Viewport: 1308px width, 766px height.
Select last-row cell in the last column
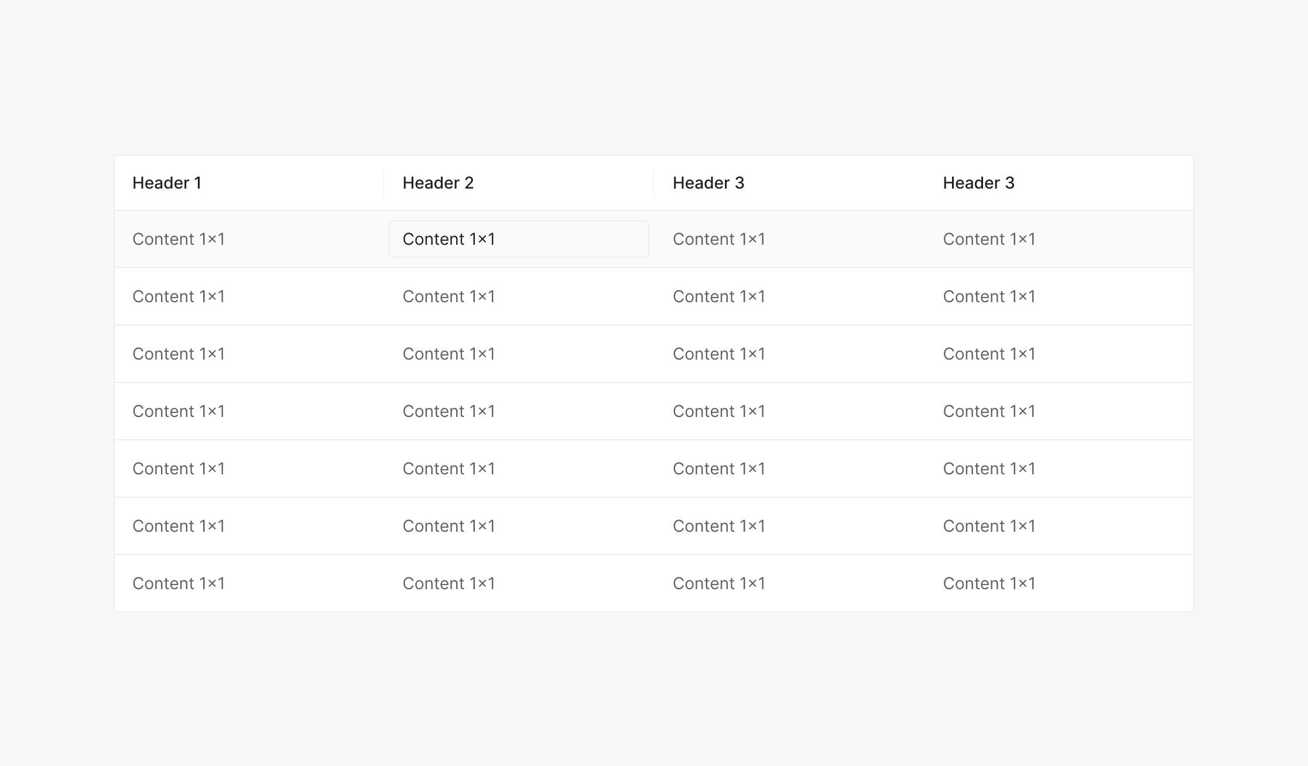(x=989, y=583)
